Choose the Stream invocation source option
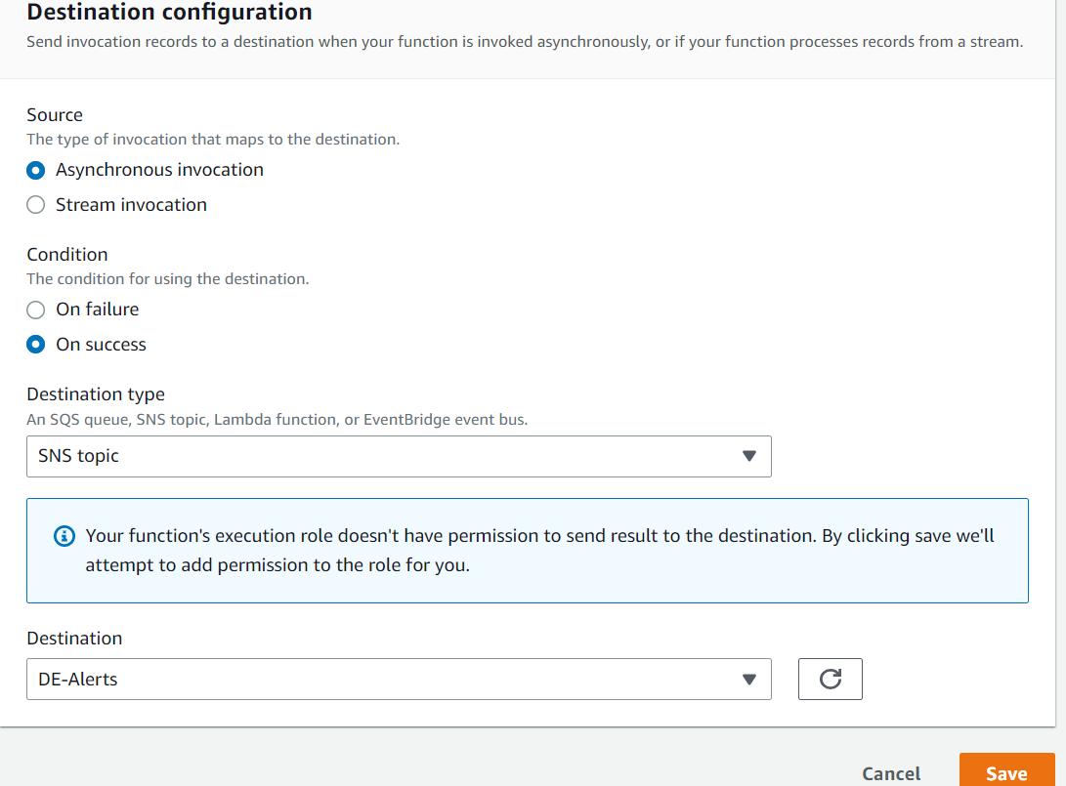This screenshot has height=786, width=1066. pos(36,205)
